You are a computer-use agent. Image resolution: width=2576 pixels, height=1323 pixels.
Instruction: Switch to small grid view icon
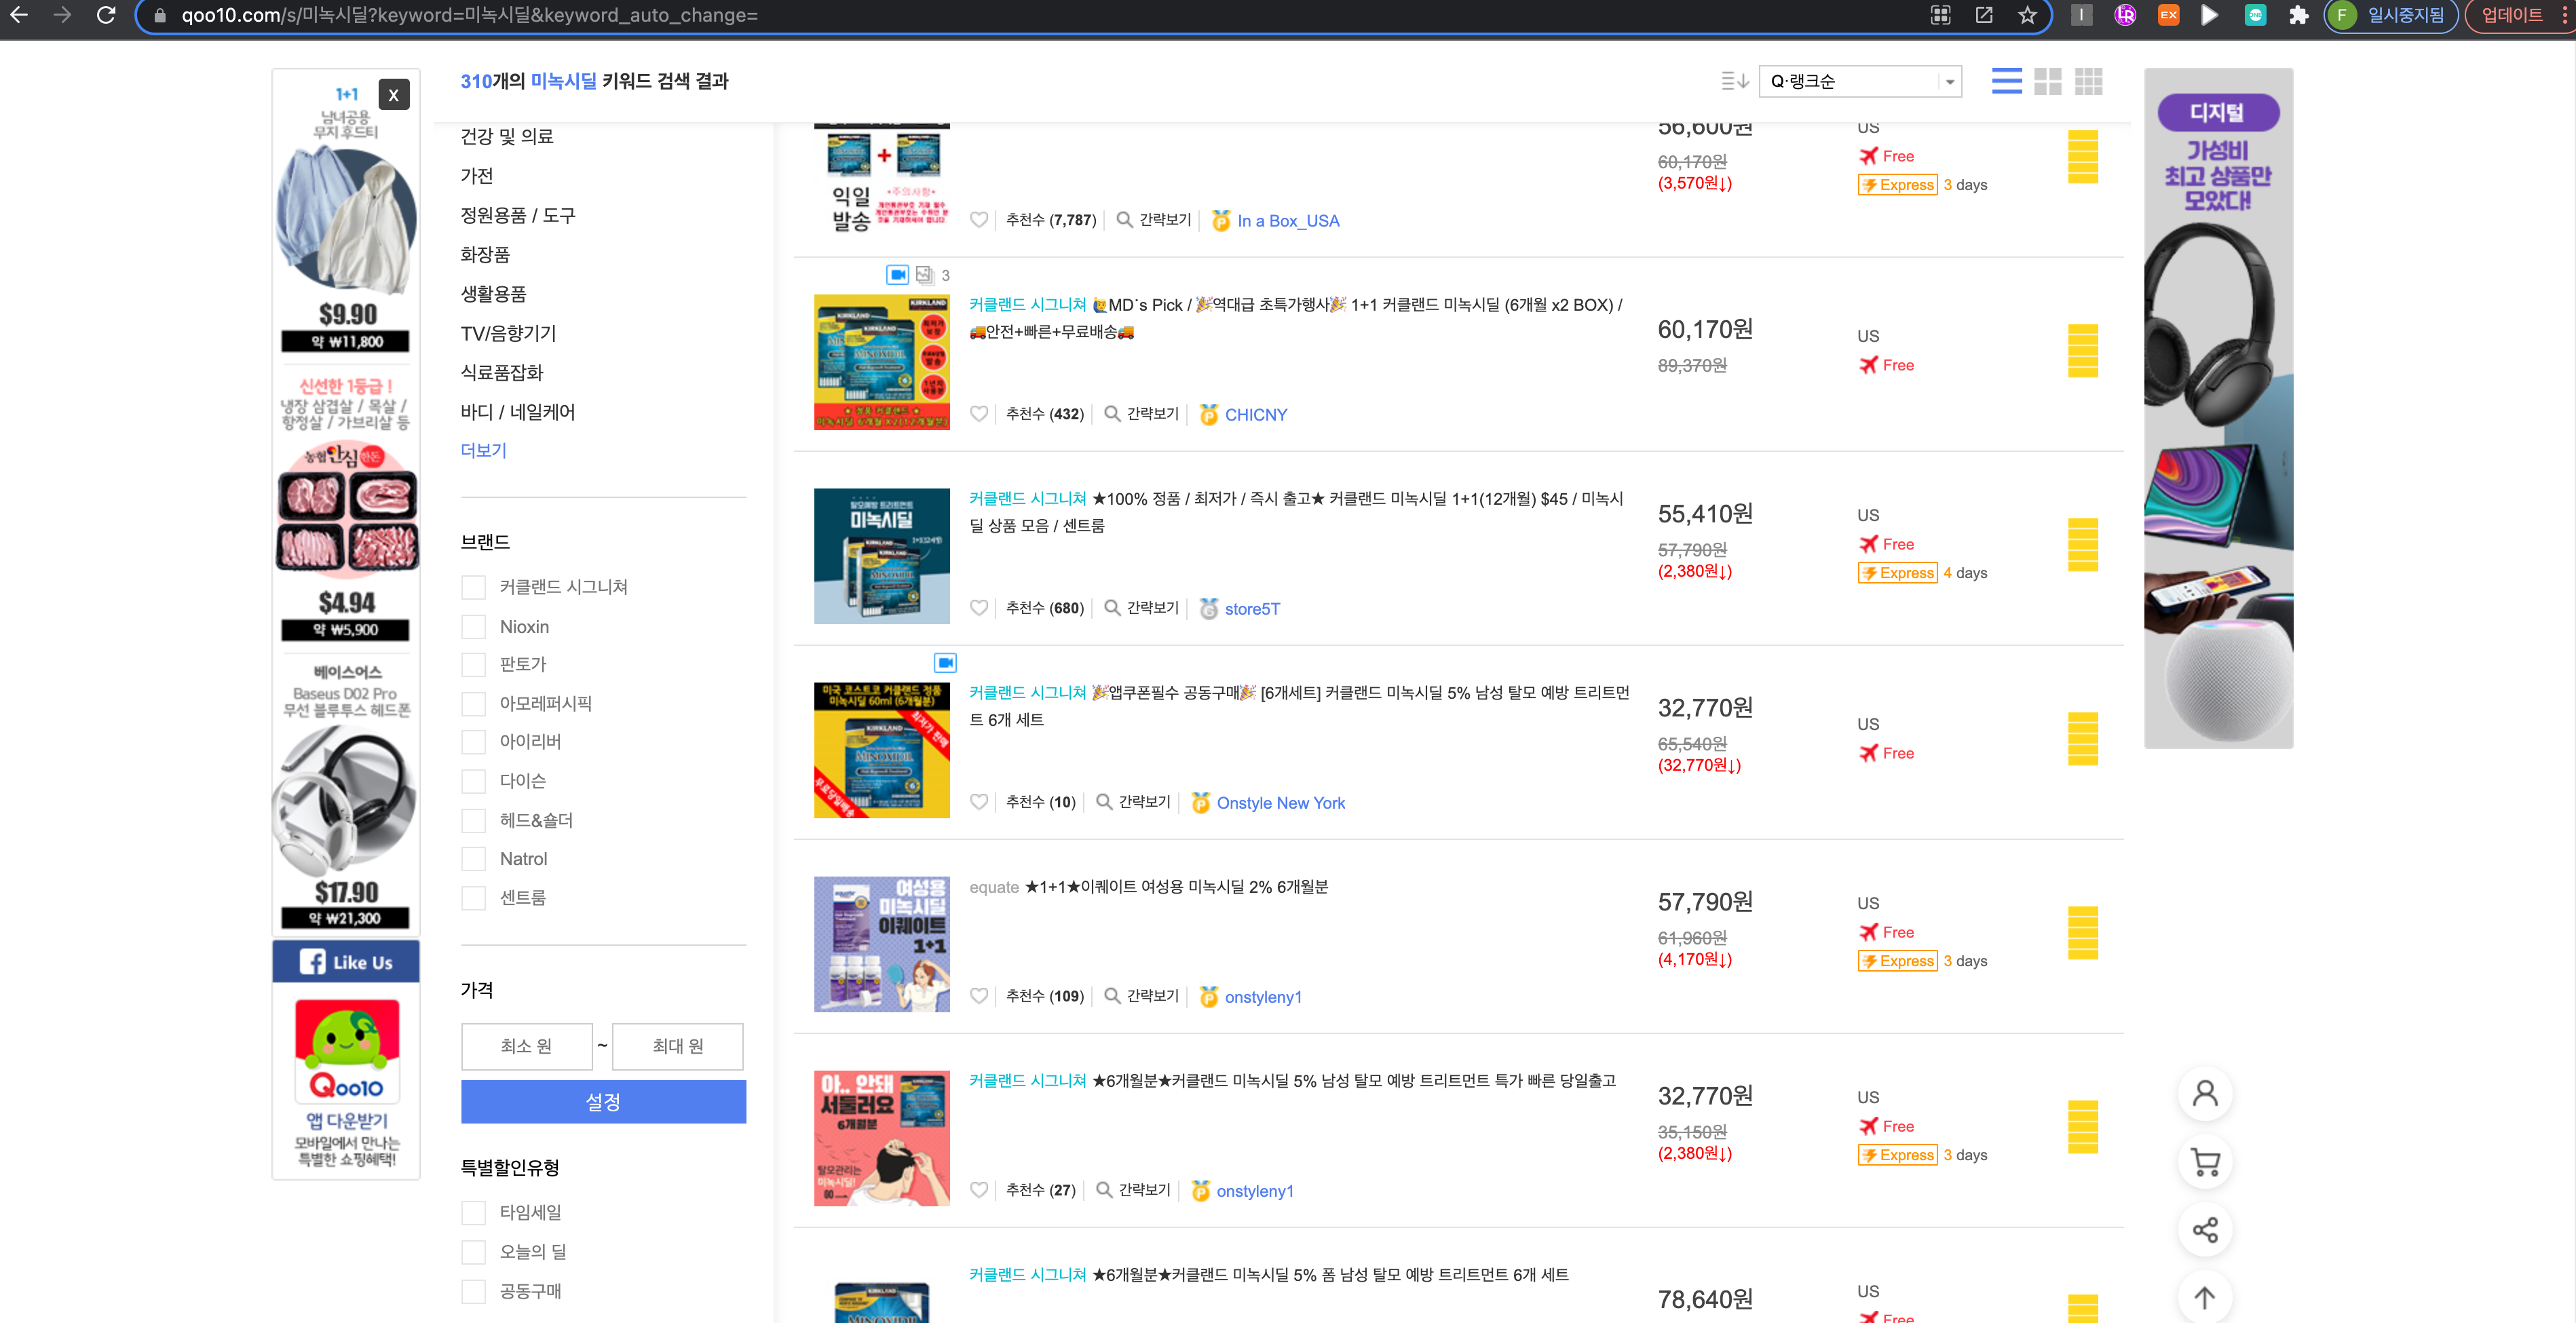[2088, 81]
